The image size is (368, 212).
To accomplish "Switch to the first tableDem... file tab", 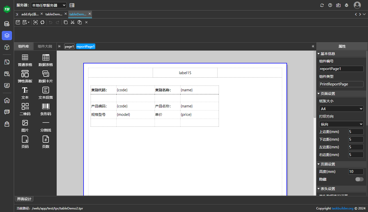I will click(x=54, y=14).
